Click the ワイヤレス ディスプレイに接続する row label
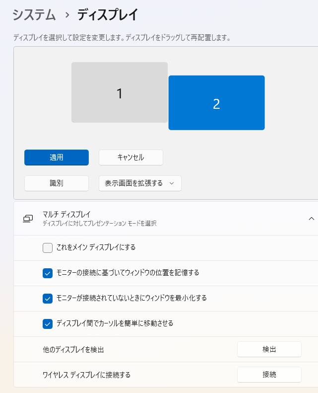Viewport: 318px width, 393px height. point(87,375)
